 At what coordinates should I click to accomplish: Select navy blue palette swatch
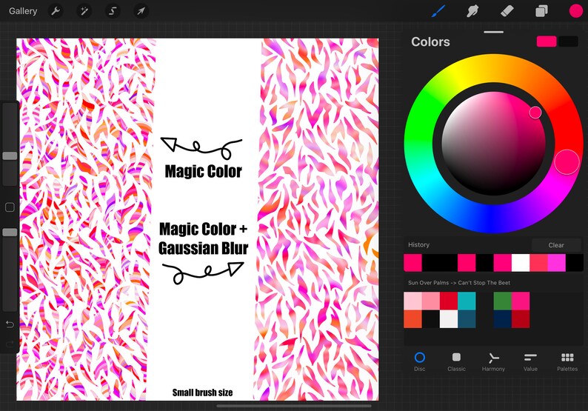coord(503,319)
